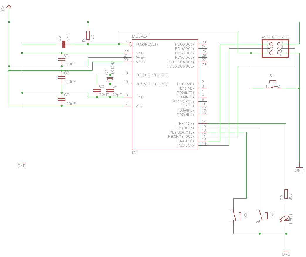Select the PC5(ADC5/SCL) pin label
Viewport: 306px width, 257px height.
tap(180, 66)
